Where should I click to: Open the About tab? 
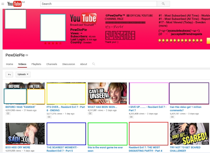[x=84, y=64]
